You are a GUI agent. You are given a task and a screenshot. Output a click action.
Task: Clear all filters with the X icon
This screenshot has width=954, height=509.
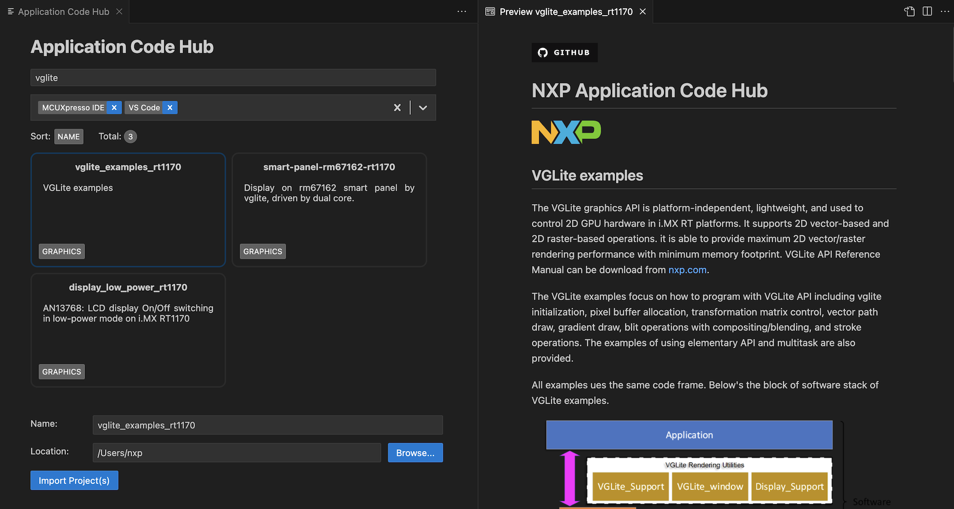[397, 107]
